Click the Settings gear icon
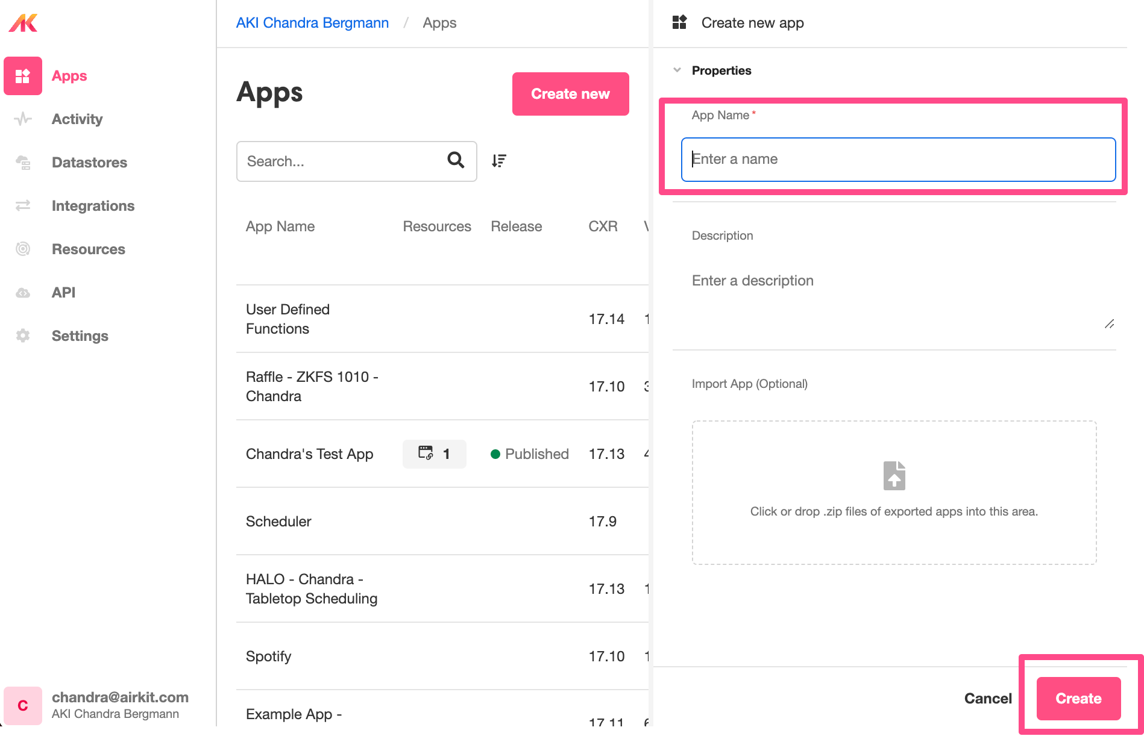 [23, 335]
